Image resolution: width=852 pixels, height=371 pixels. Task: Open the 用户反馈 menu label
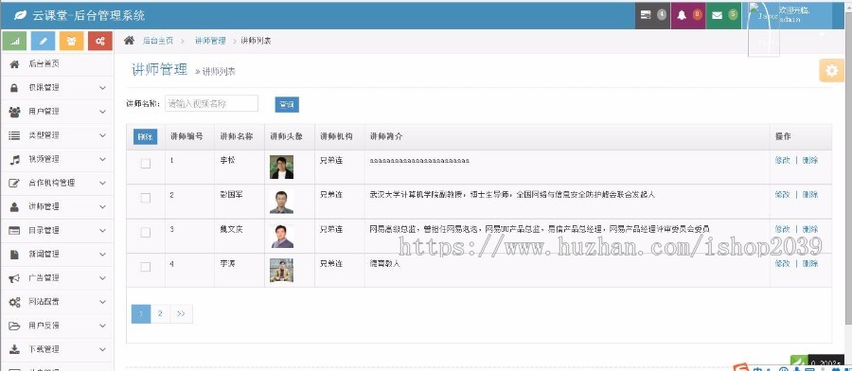[44, 326]
